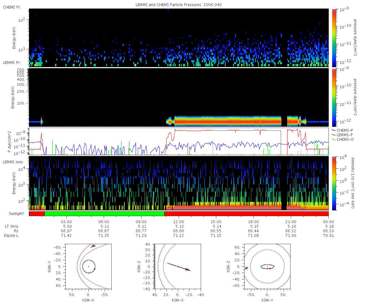
Task: Click the red dot on the KSM-X/KSM-Y orbit circle
Action: [95, 269]
